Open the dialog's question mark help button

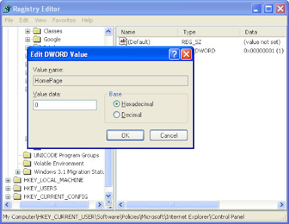[174, 54]
